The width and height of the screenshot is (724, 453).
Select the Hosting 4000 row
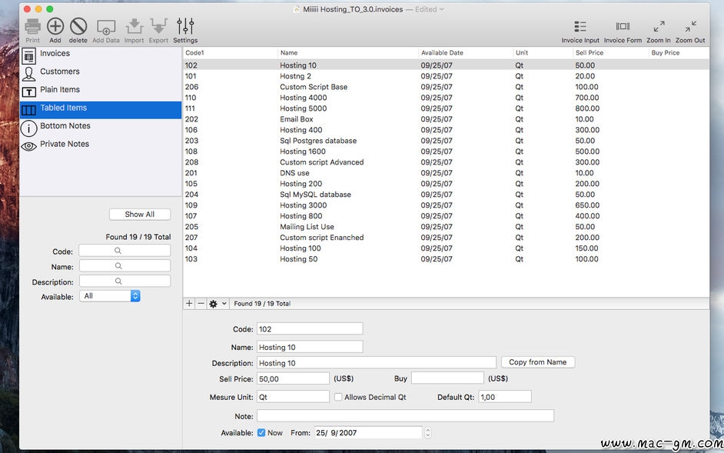[x=303, y=98]
